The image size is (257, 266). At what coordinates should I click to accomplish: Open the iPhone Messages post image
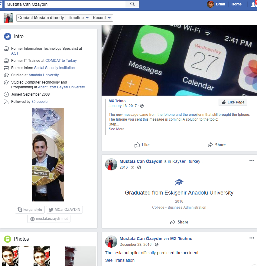click(x=179, y=60)
